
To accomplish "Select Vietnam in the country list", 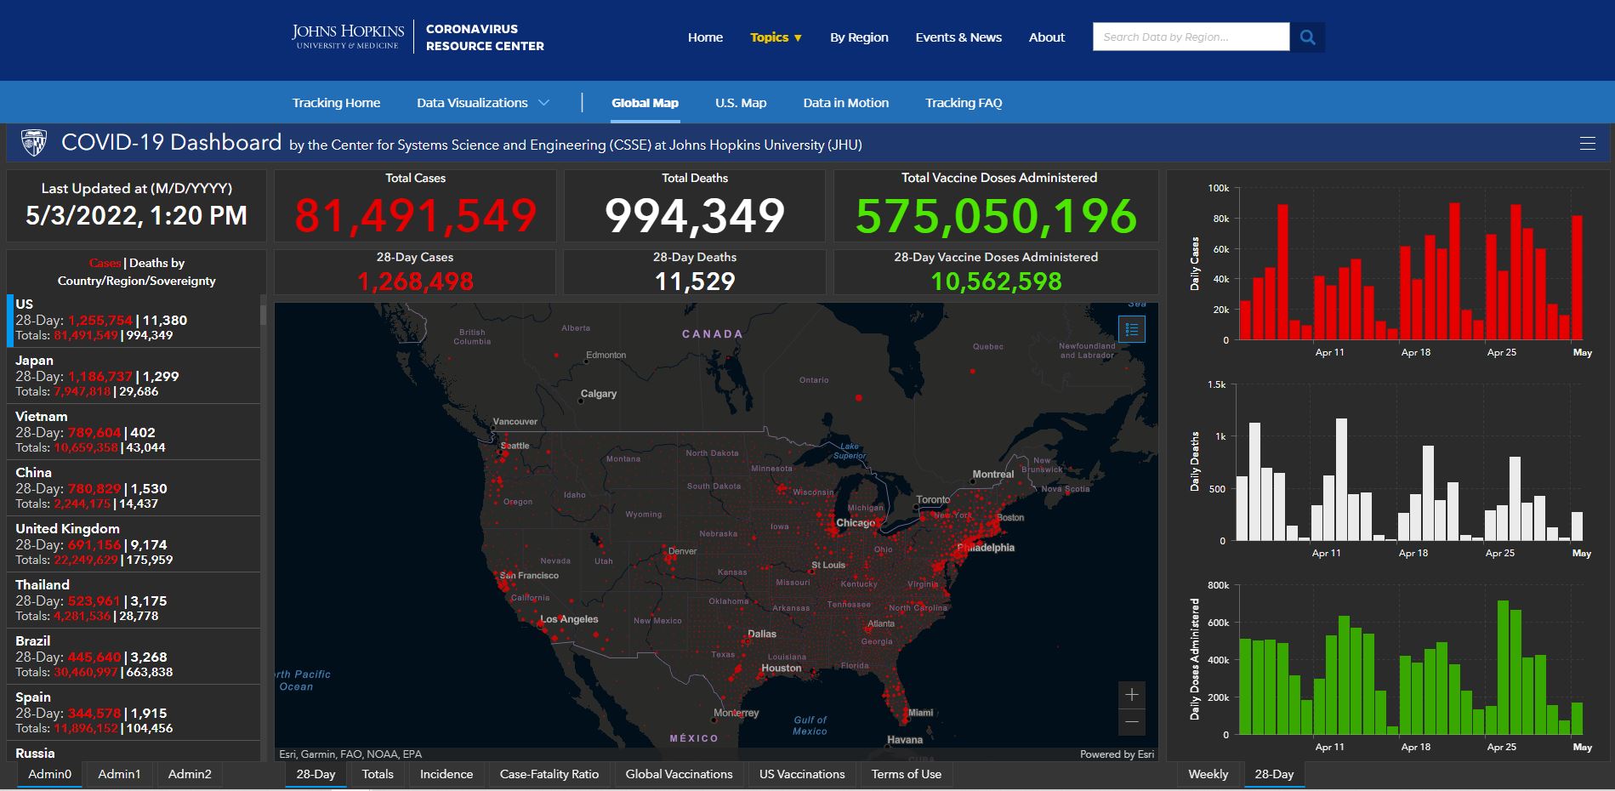I will point(134,431).
